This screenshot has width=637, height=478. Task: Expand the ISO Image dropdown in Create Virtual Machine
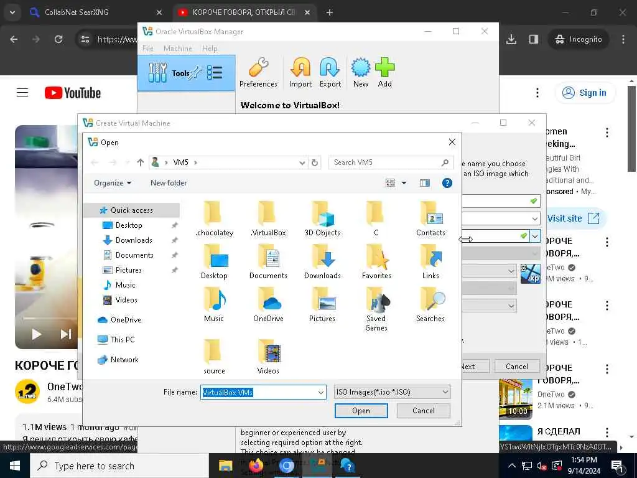click(x=535, y=236)
